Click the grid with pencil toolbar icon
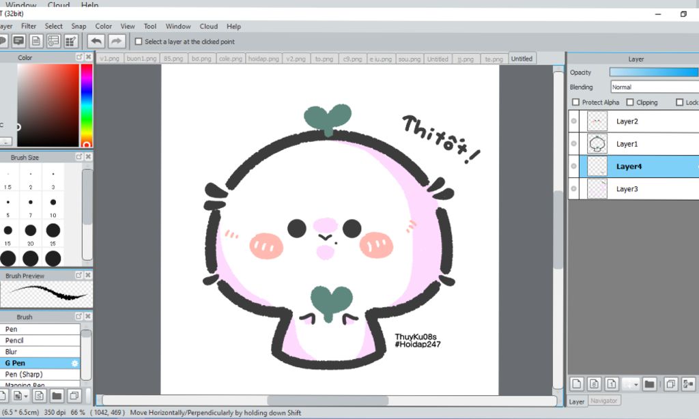 (71, 42)
